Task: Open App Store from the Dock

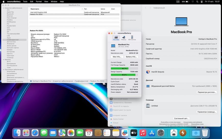Action: click(x=152, y=133)
